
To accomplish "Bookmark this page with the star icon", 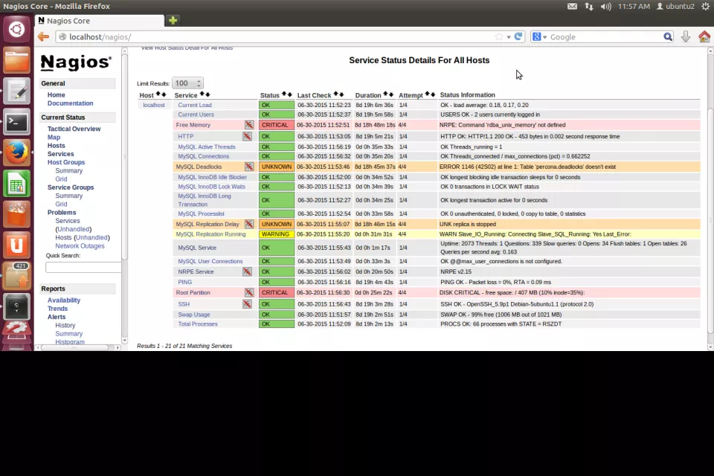I will click(x=499, y=37).
